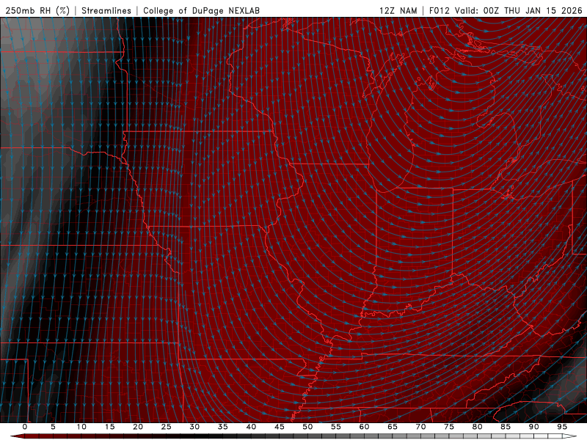This screenshot has height=440, width=587.
Task: Click the colorbar tick label "20"
Action: point(138,427)
